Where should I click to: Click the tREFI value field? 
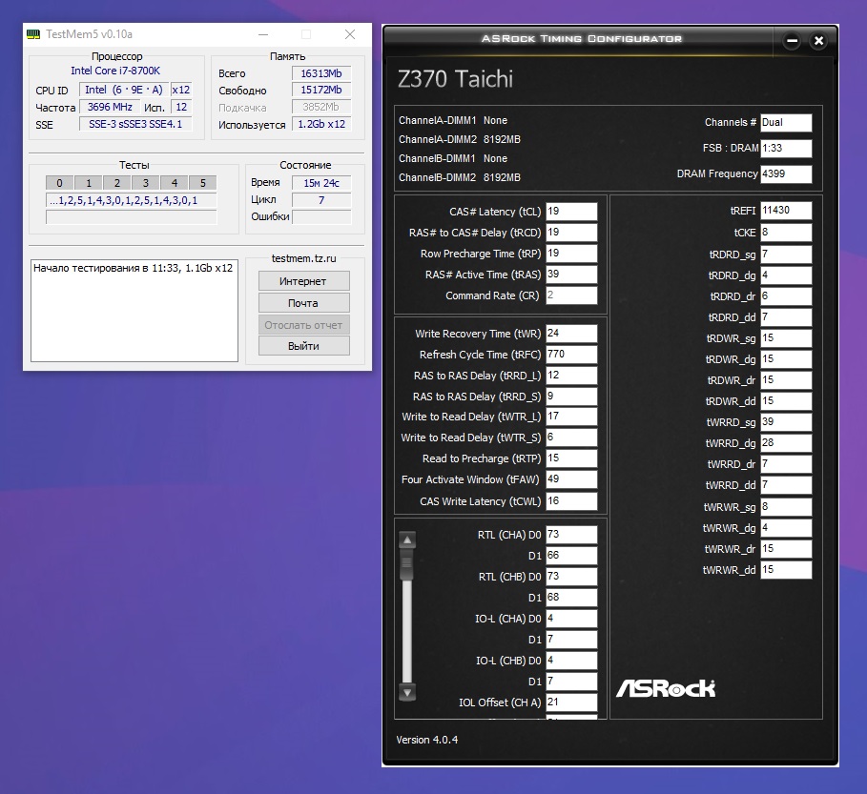coord(786,211)
